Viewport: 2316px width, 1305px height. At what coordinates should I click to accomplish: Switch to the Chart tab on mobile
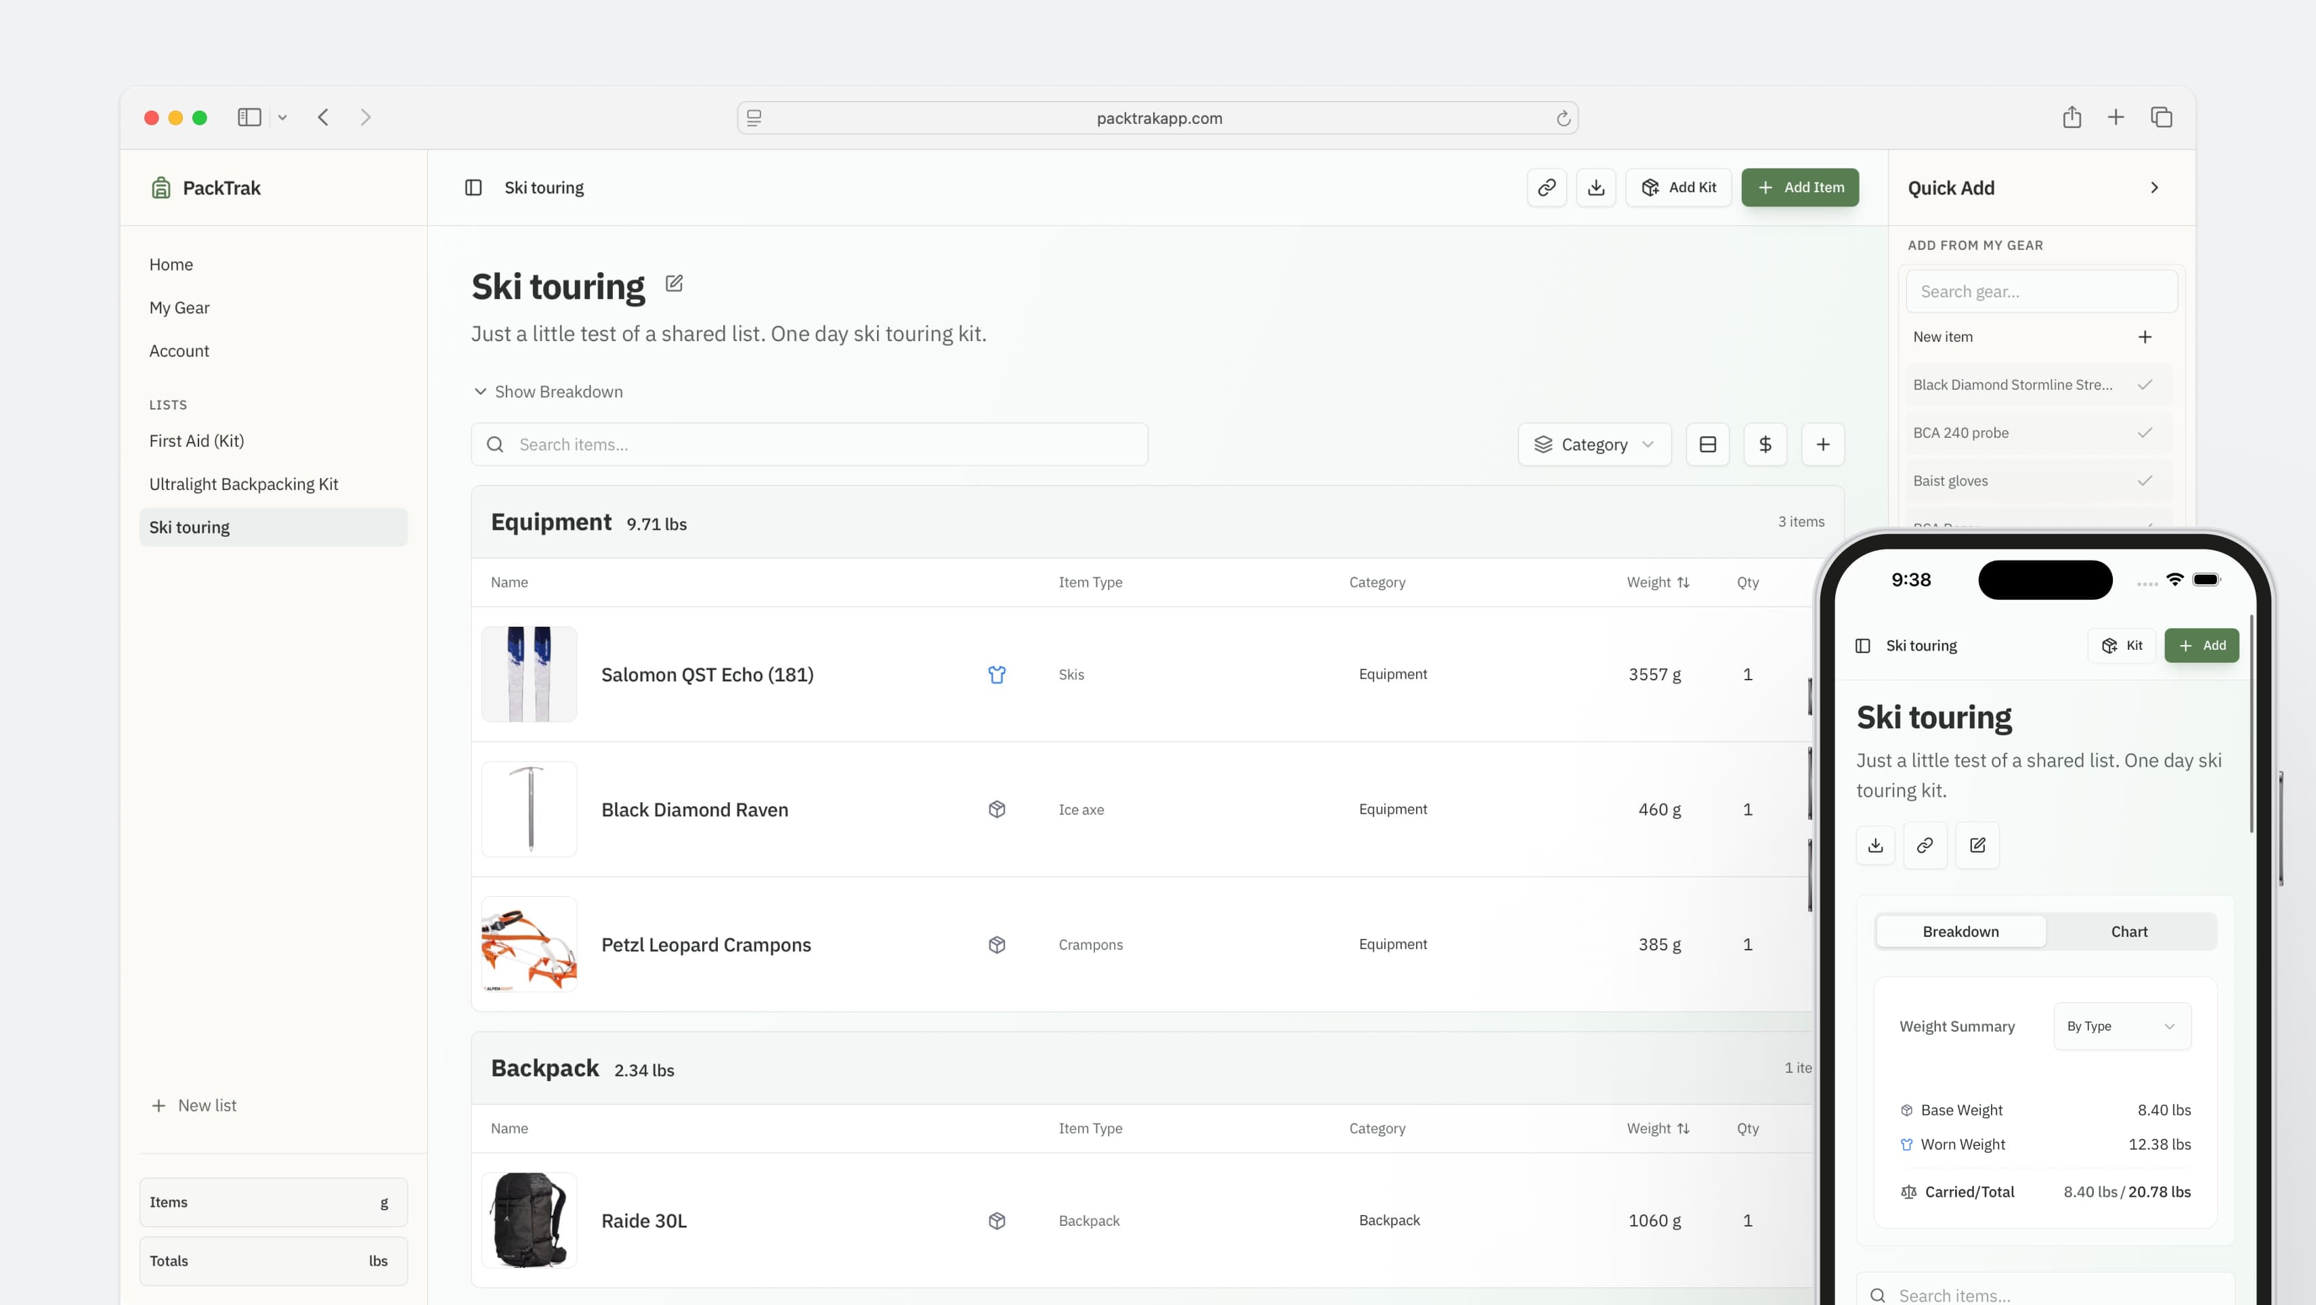point(2129,931)
